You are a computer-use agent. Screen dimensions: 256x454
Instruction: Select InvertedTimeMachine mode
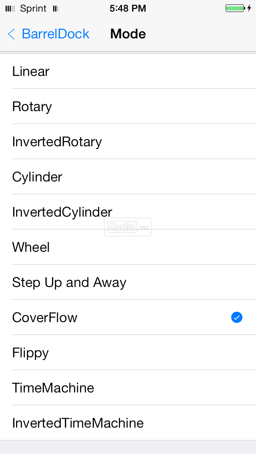pos(128,423)
